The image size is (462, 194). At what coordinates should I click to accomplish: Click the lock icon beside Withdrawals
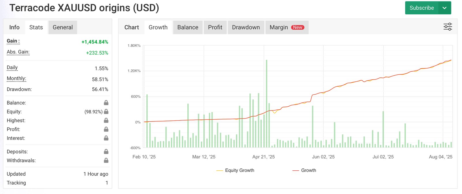pos(106,160)
